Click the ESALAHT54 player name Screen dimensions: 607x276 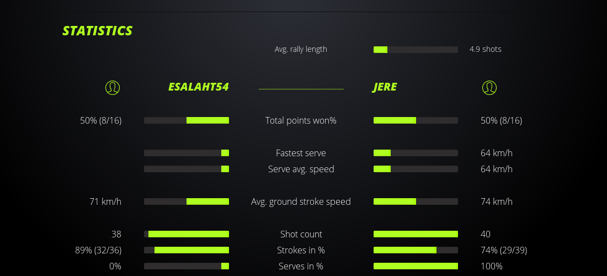(x=198, y=87)
